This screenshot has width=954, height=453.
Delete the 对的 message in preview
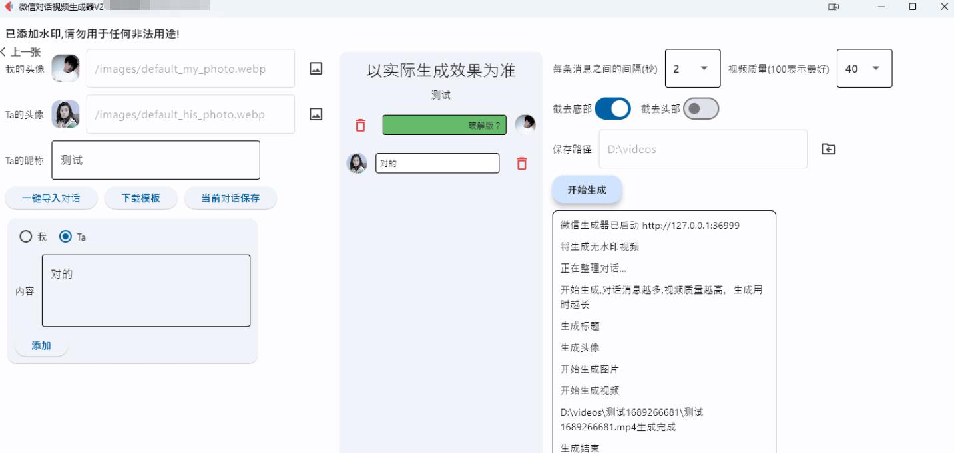522,164
